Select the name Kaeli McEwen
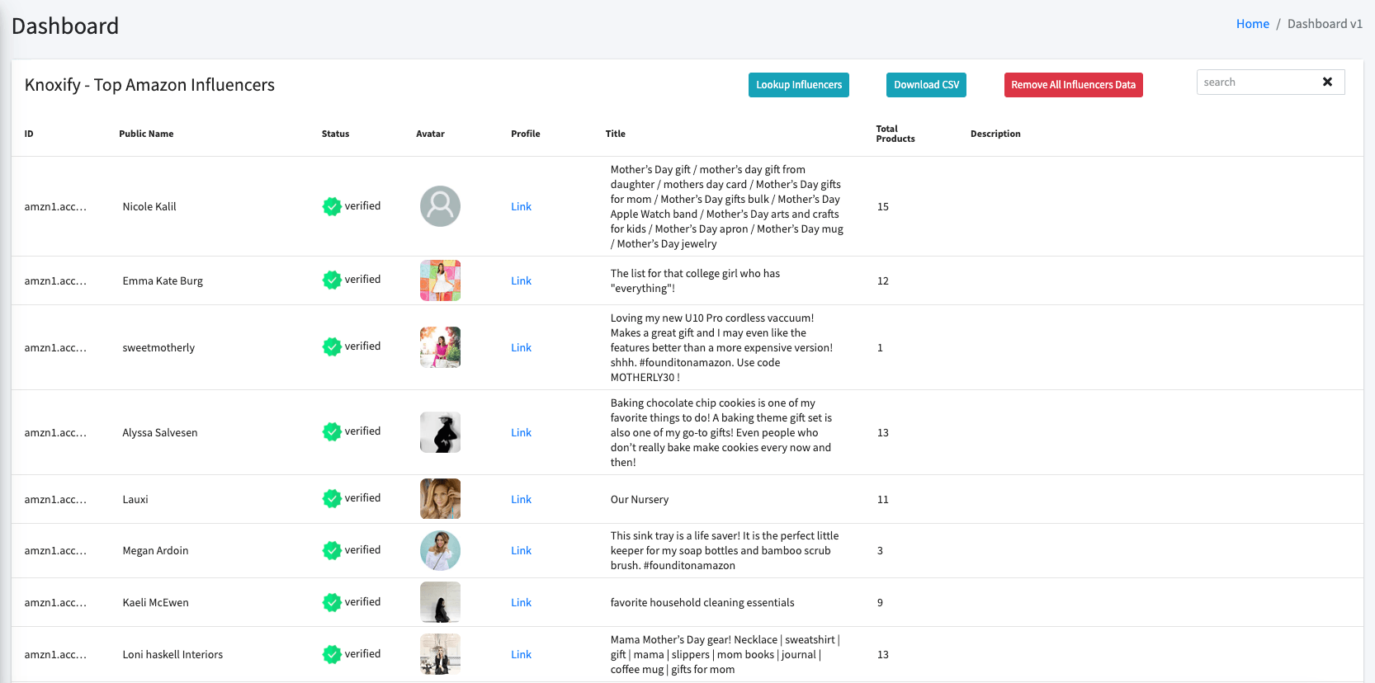This screenshot has width=1375, height=683. [x=155, y=603]
